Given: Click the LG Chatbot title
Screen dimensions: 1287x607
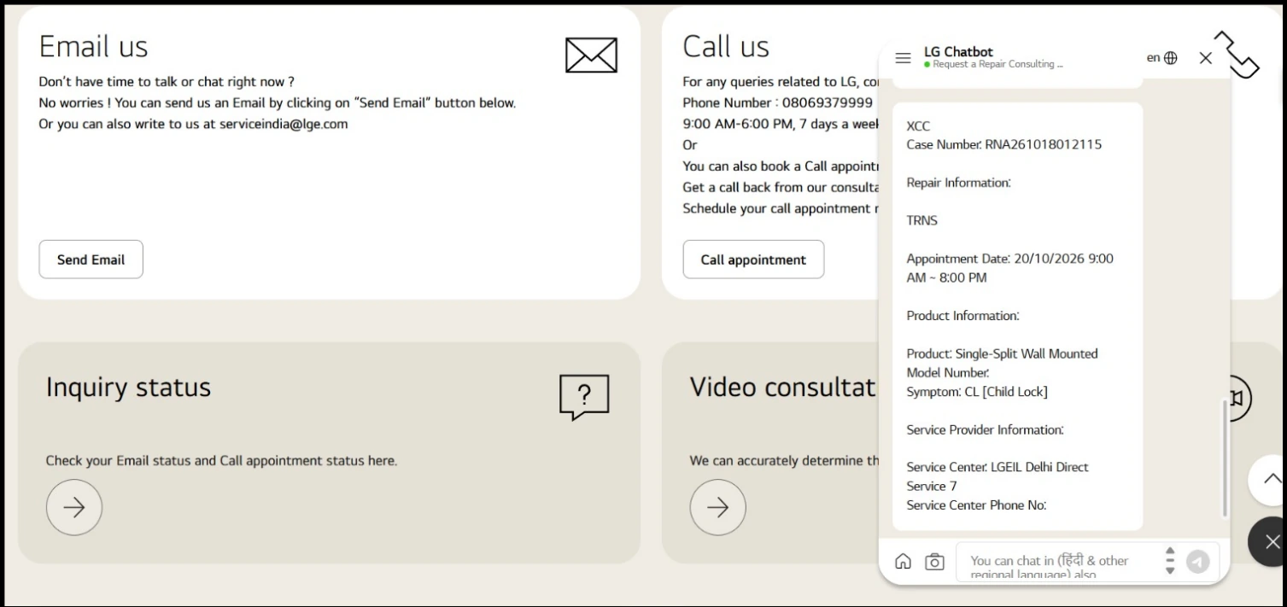Looking at the screenshot, I should 958,51.
